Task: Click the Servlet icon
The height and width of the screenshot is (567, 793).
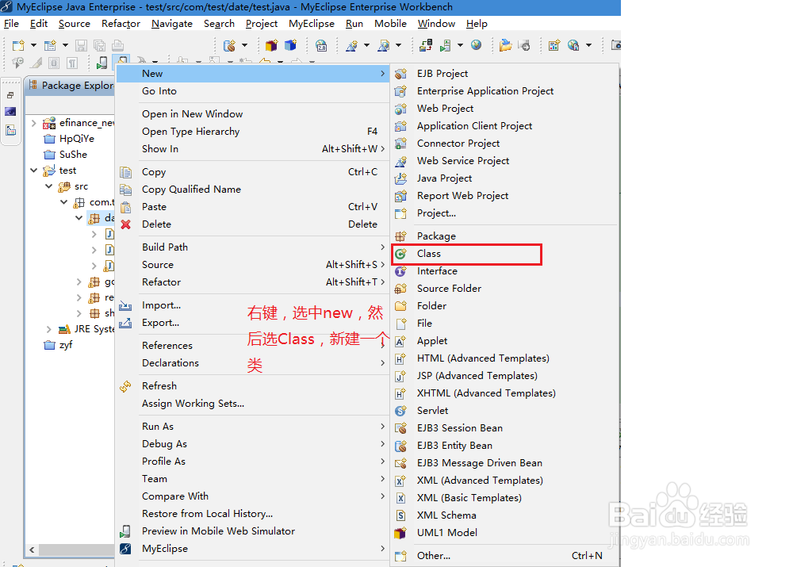Action: [400, 411]
